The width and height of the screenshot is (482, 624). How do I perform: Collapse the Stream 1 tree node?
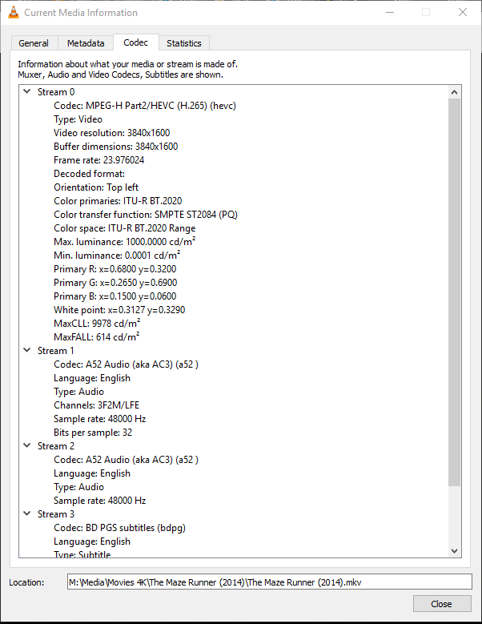click(x=27, y=350)
